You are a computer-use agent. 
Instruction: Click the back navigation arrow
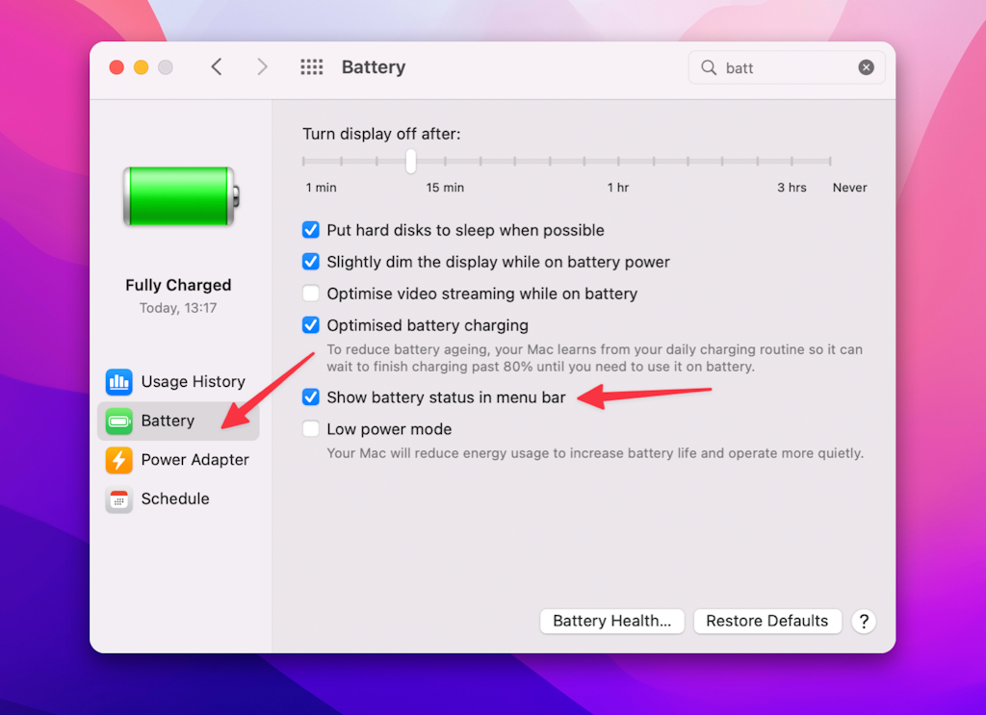tap(217, 67)
